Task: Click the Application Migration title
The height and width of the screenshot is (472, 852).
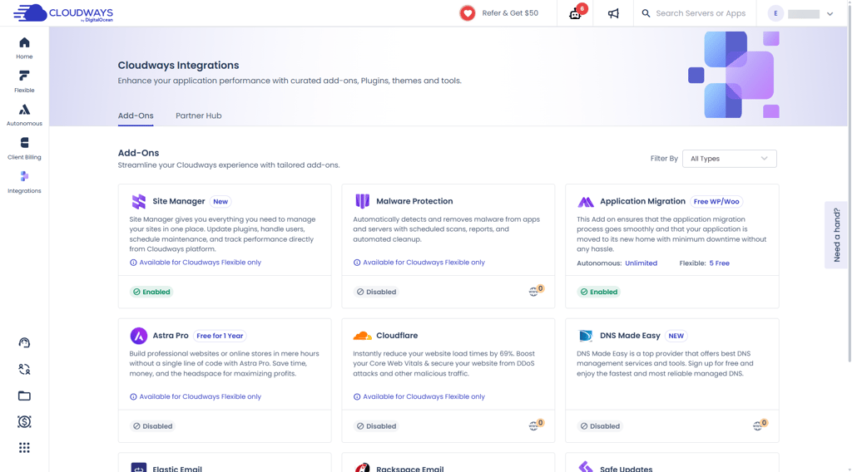Action: (643, 201)
